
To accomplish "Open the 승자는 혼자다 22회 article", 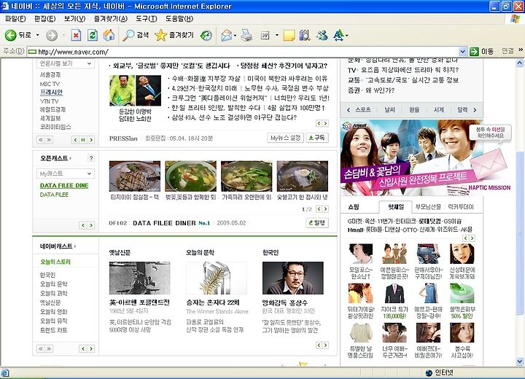I will pyautogui.click(x=213, y=302).
